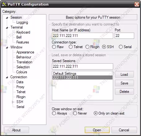Open the Keyboard category
Viewport: 141px width, 136px height.
tap(23, 32)
